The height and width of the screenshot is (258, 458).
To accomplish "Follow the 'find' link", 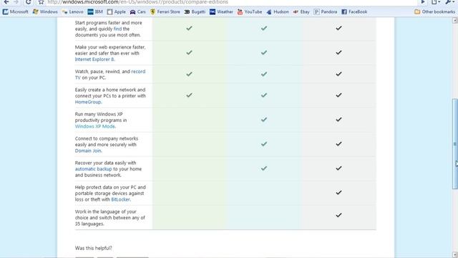I will [x=117, y=29].
